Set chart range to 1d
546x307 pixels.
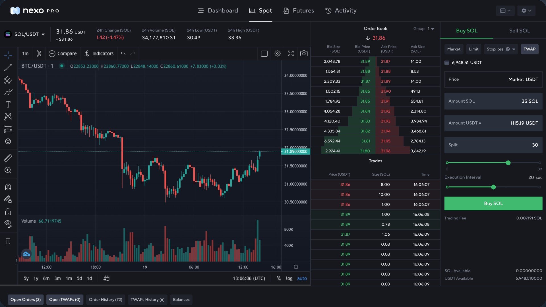click(89, 279)
